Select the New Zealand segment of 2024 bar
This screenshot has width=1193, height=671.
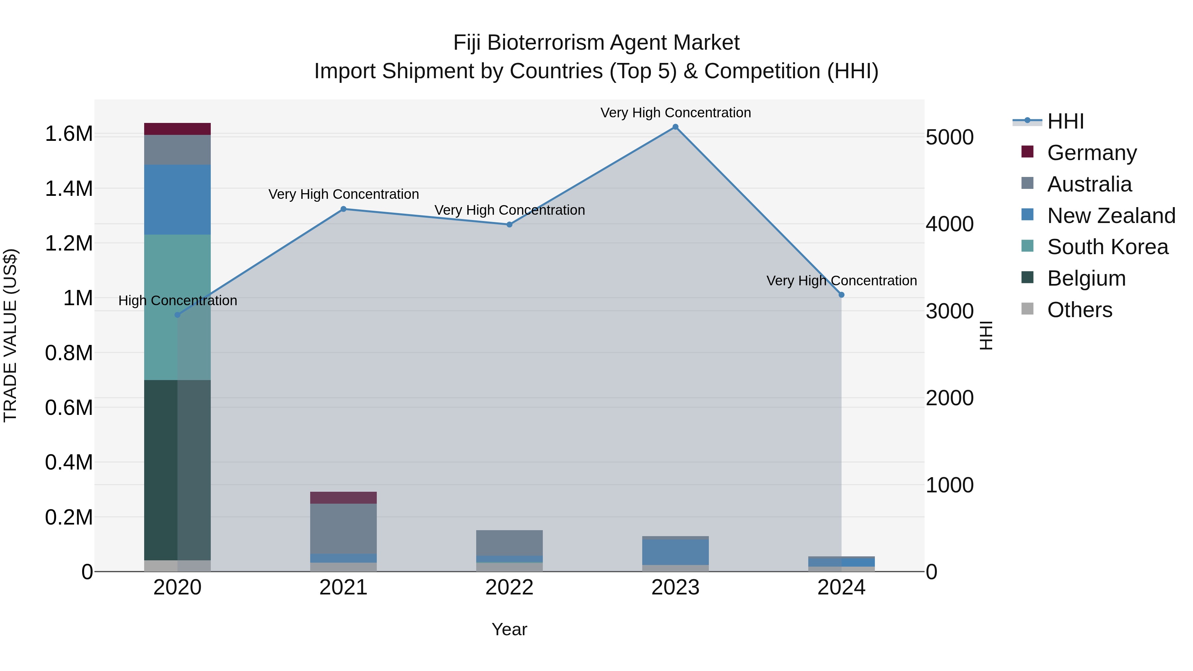841,562
